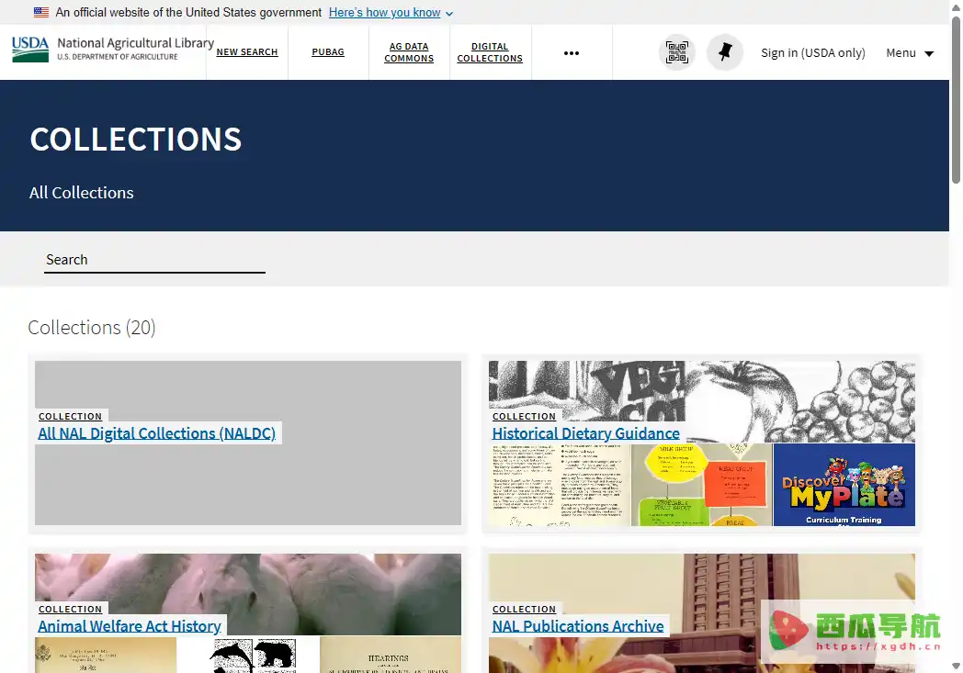Expand "Here's how you know" chevron
Image resolution: width=963 pixels, height=673 pixels.
click(x=449, y=14)
